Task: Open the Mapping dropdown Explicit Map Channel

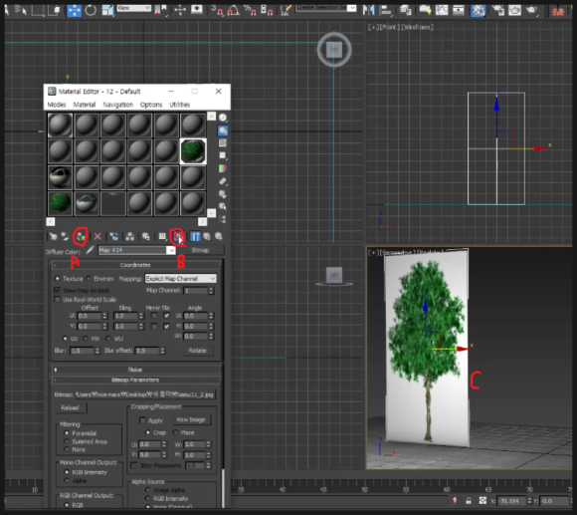Action: click(181, 279)
